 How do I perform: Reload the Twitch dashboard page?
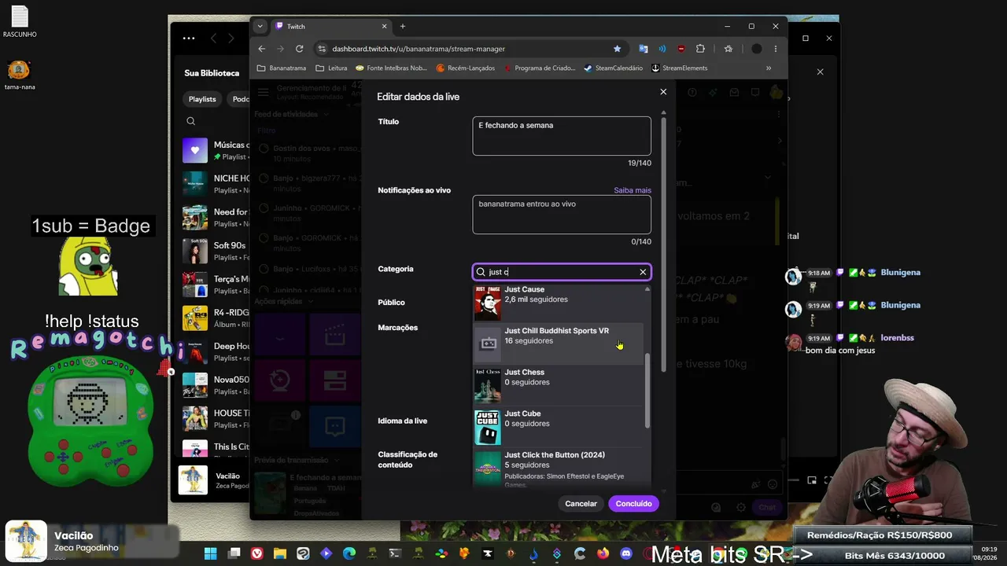coord(299,49)
